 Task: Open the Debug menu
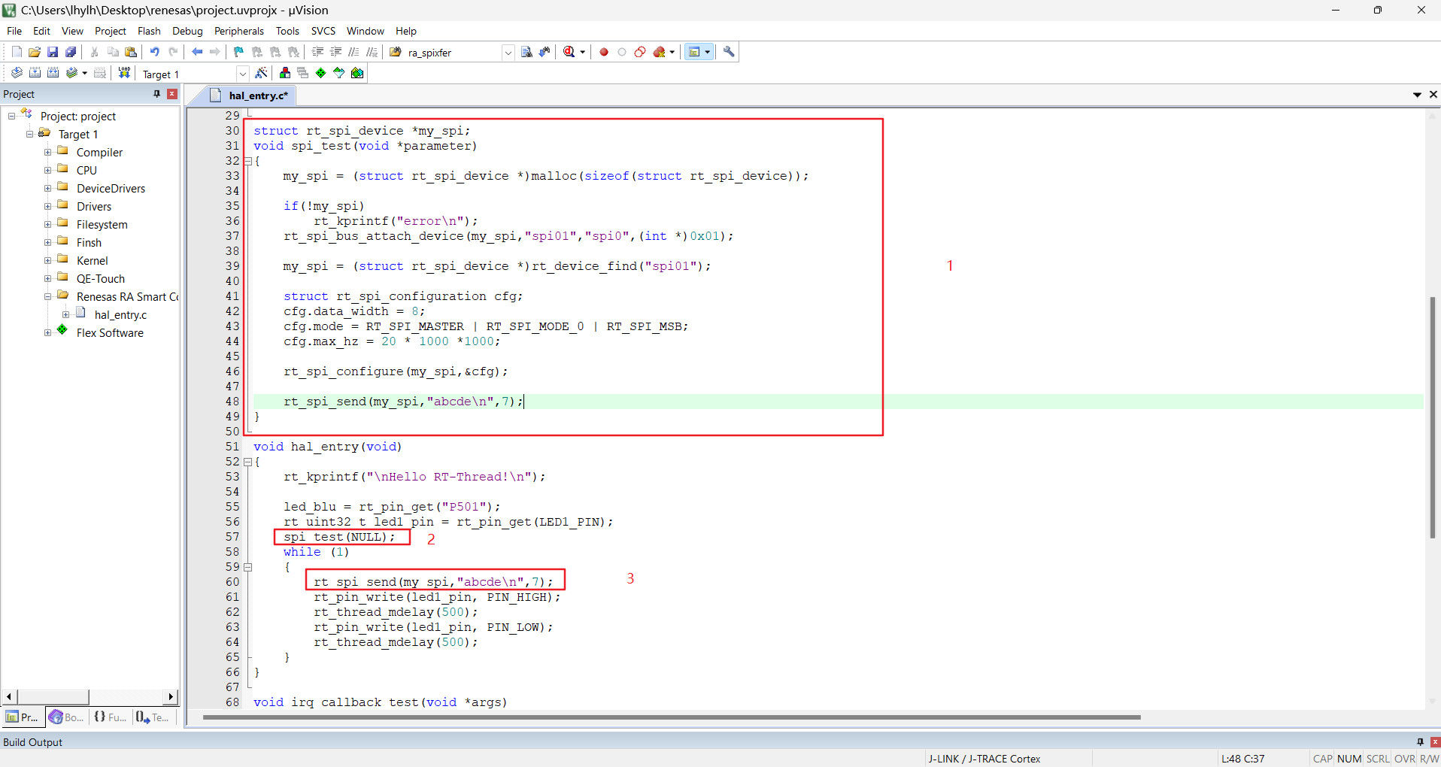pos(187,31)
